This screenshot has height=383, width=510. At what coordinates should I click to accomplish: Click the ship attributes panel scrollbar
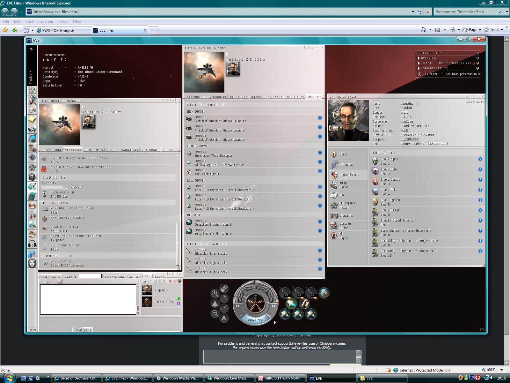[178, 211]
